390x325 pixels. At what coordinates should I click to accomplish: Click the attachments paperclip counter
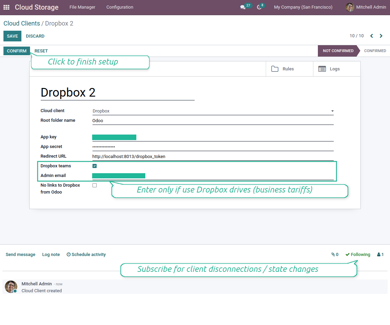pos(335,254)
